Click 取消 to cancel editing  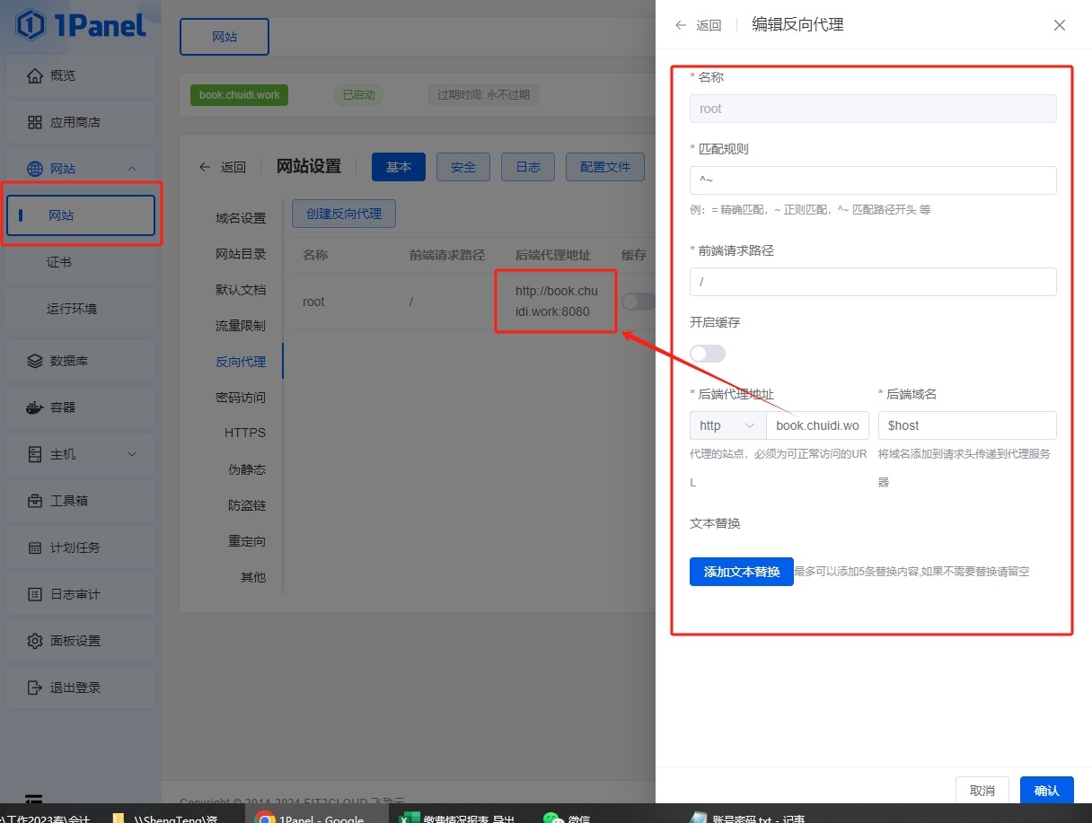point(982,791)
